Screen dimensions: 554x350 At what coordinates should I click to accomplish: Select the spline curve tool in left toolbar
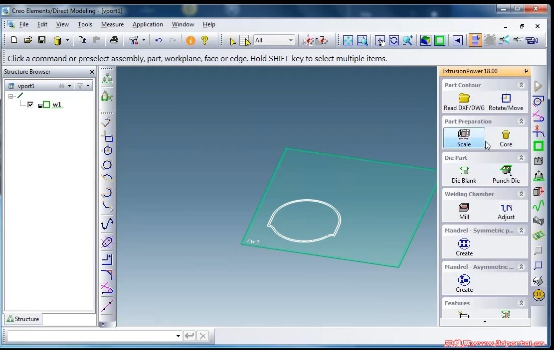pyautogui.click(x=107, y=223)
